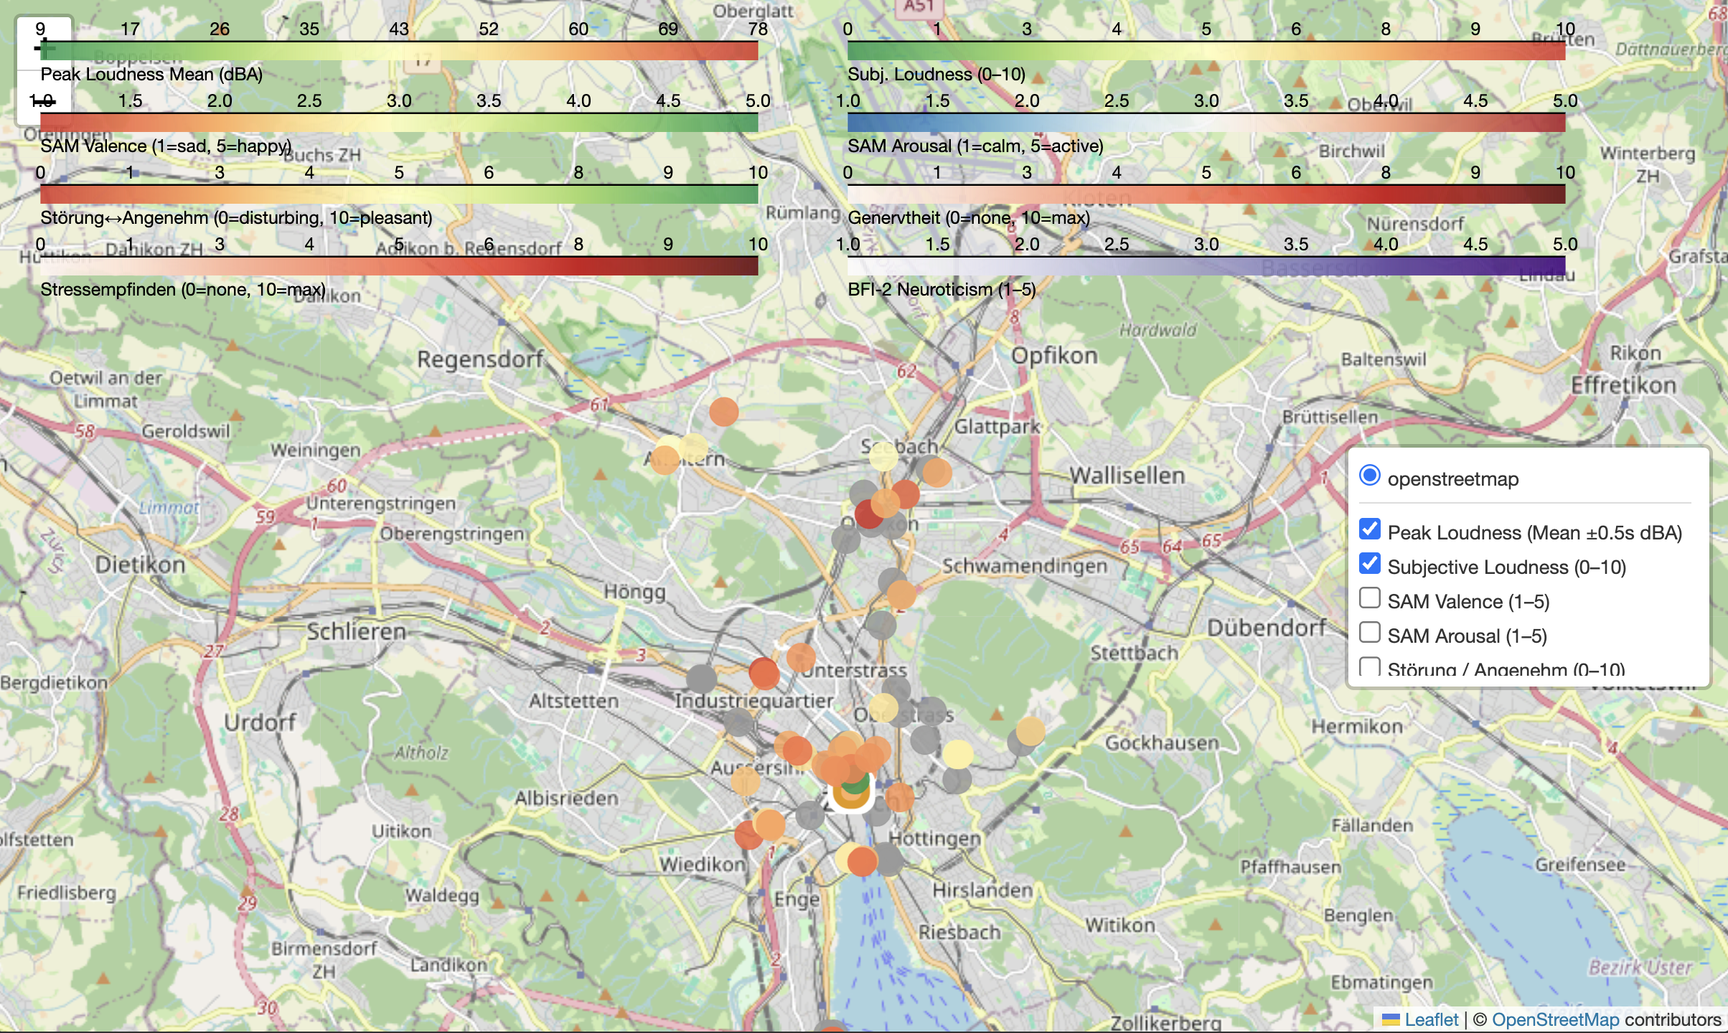Click the zoom in plus button
1728x1033 pixels.
(44, 44)
